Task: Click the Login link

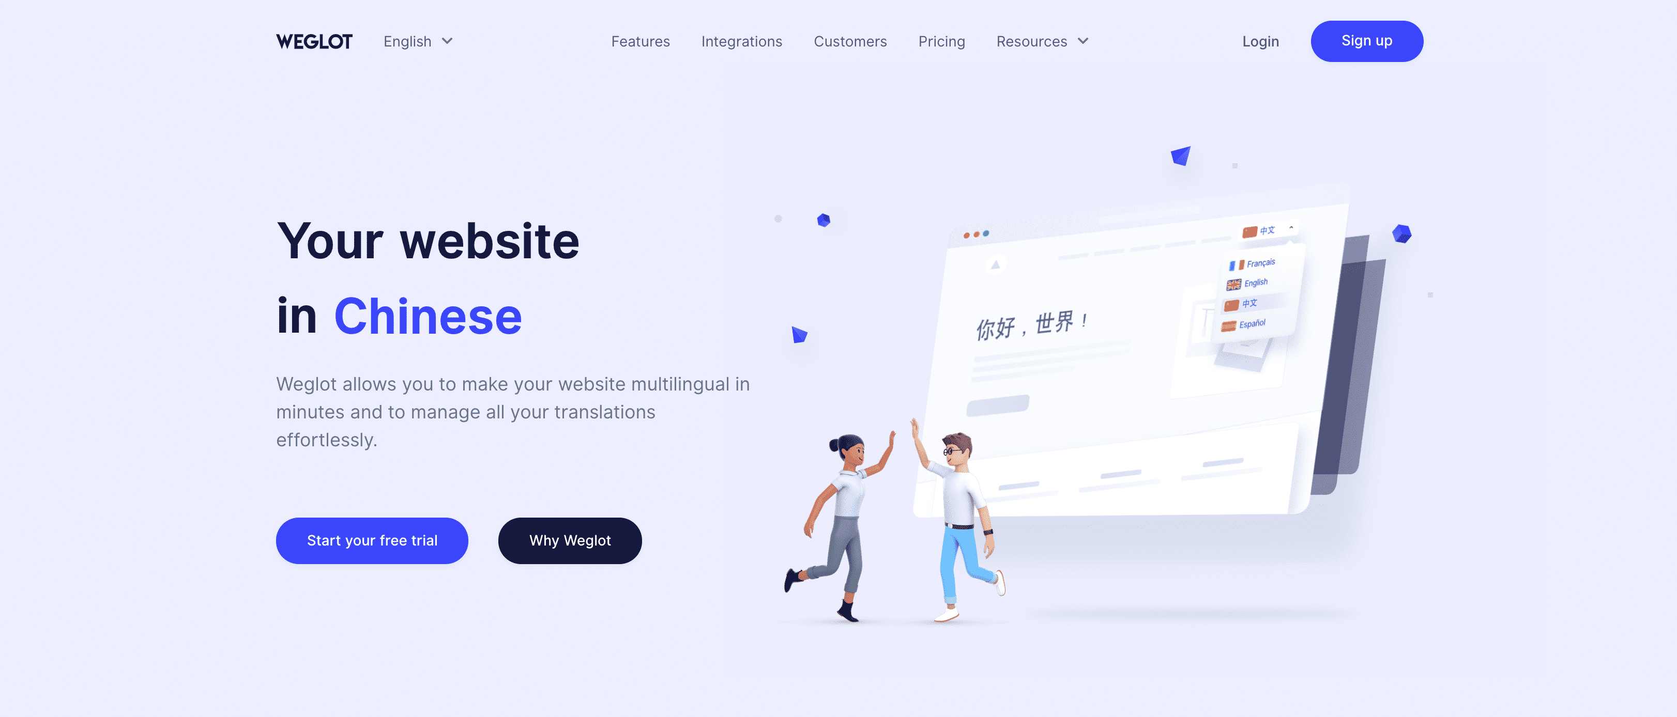Action: tap(1260, 41)
